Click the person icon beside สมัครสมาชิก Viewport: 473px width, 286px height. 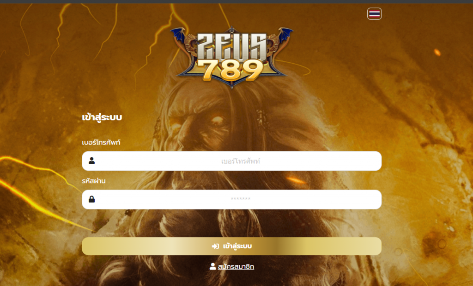(212, 267)
